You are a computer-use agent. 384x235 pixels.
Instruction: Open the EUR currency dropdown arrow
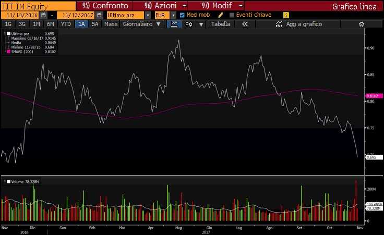[173, 15]
